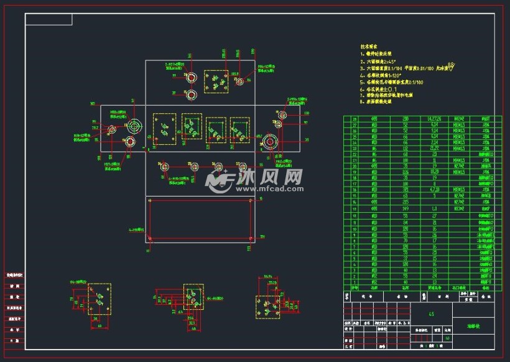
Task: Select the part name cell in title block
Action: point(474,325)
